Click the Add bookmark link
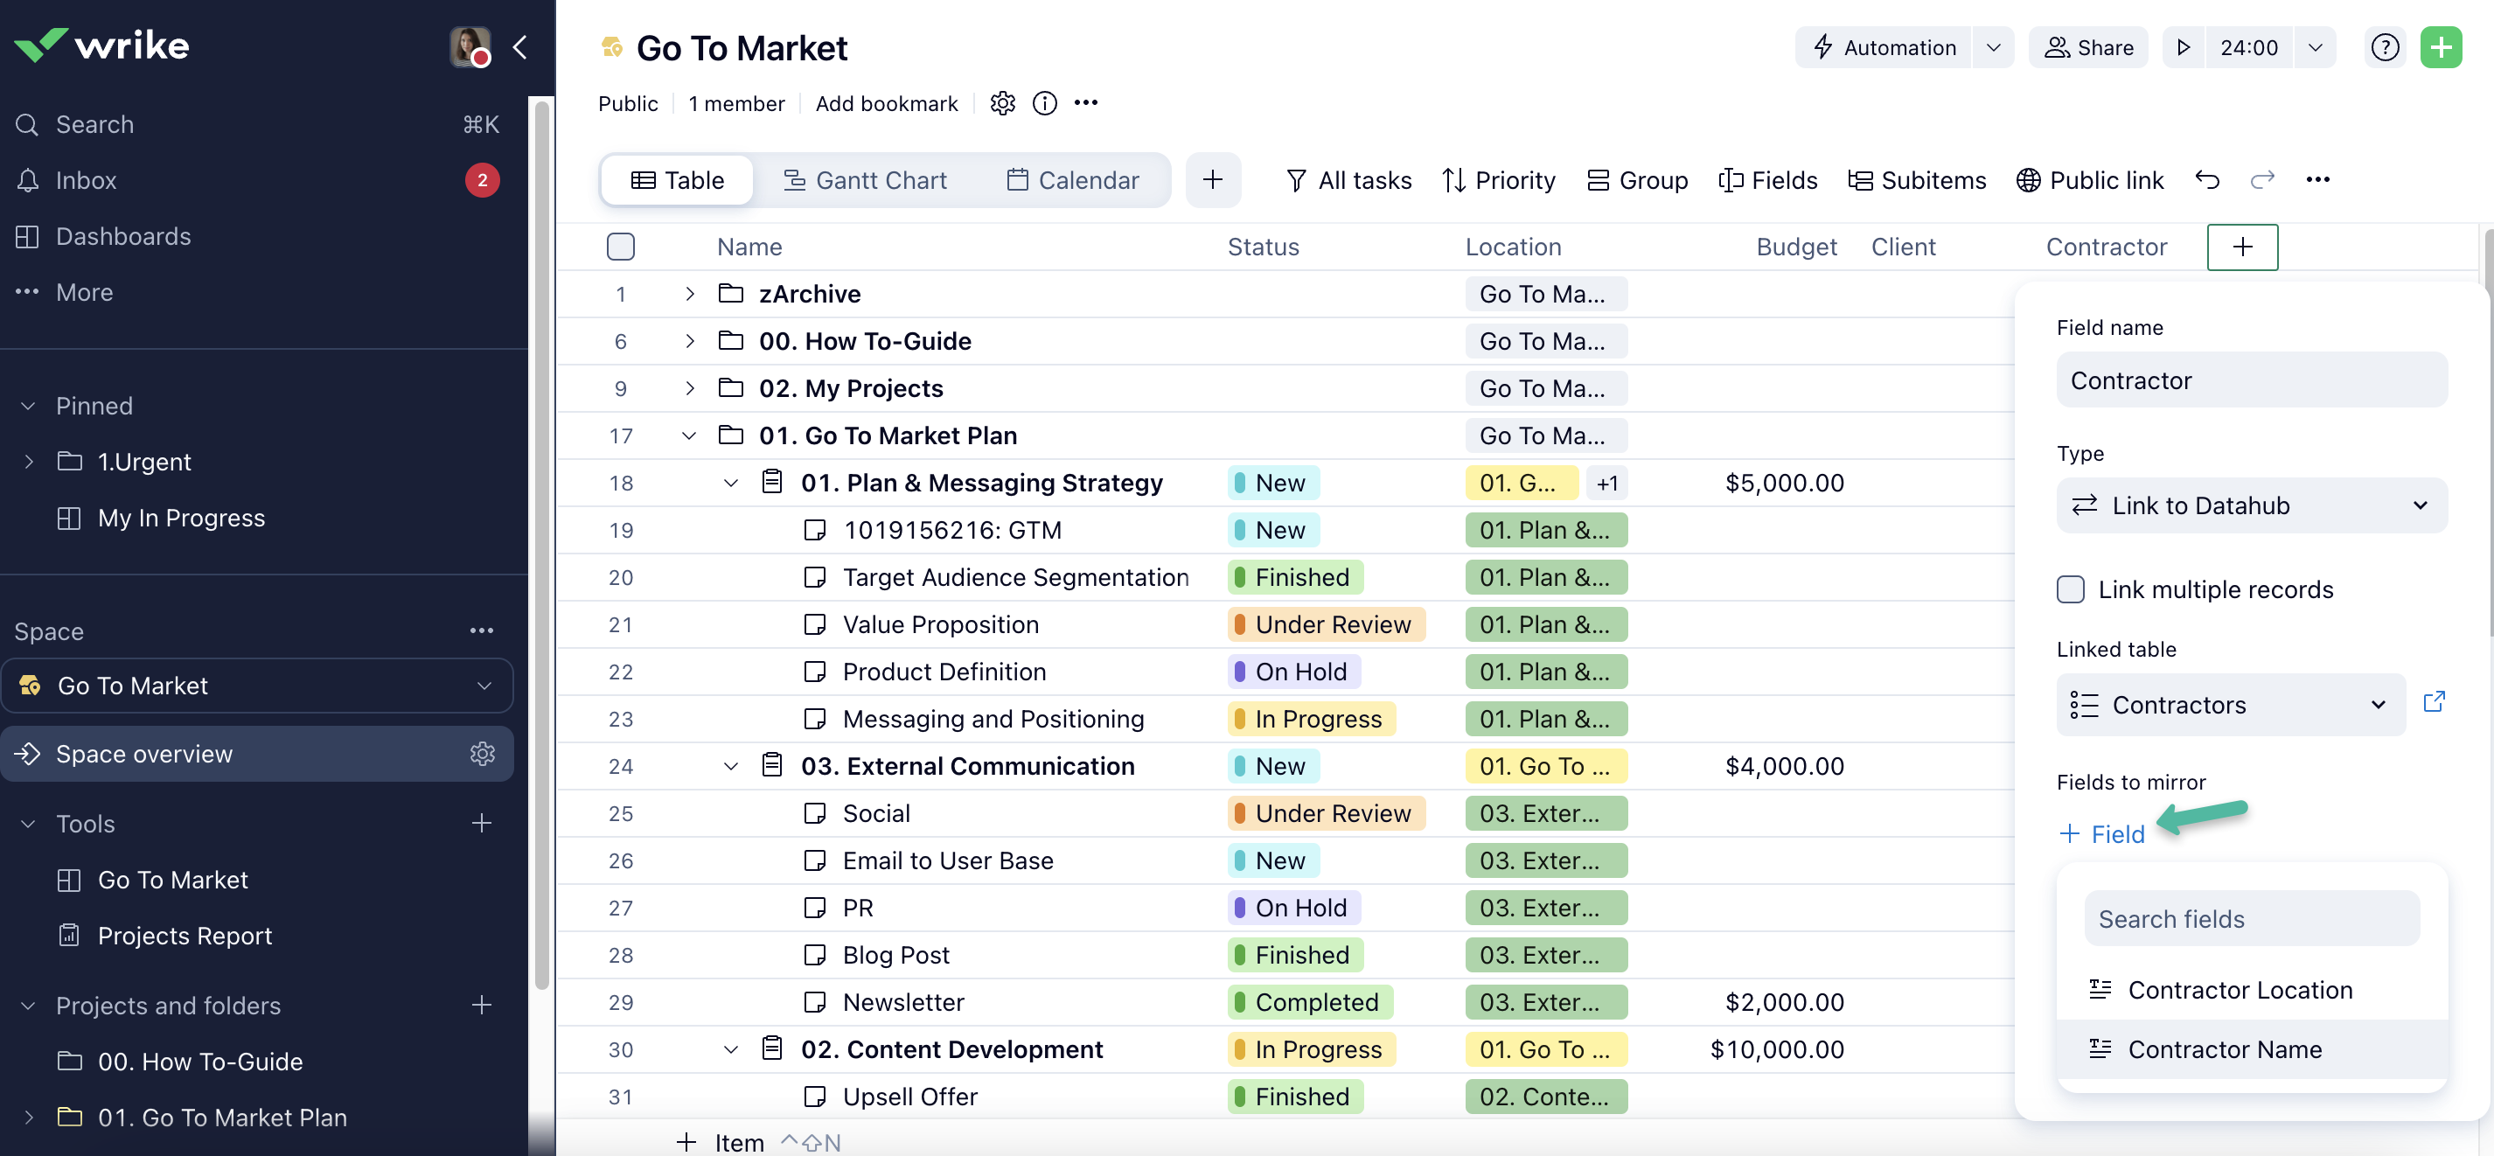Viewport: 2494px width, 1156px height. pos(886,103)
